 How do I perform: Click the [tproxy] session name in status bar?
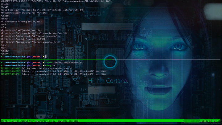[6, 121]
